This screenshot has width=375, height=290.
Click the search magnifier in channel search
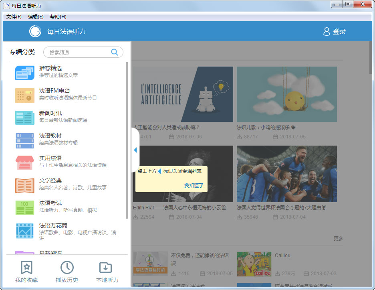pyautogui.click(x=115, y=52)
